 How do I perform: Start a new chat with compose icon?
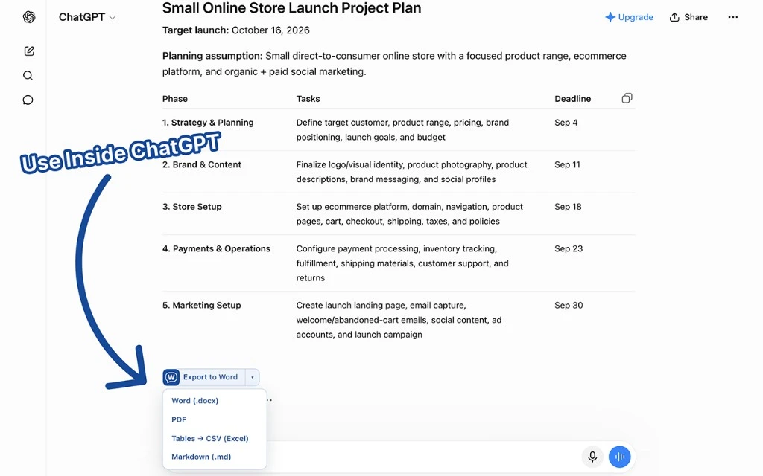pyautogui.click(x=29, y=51)
